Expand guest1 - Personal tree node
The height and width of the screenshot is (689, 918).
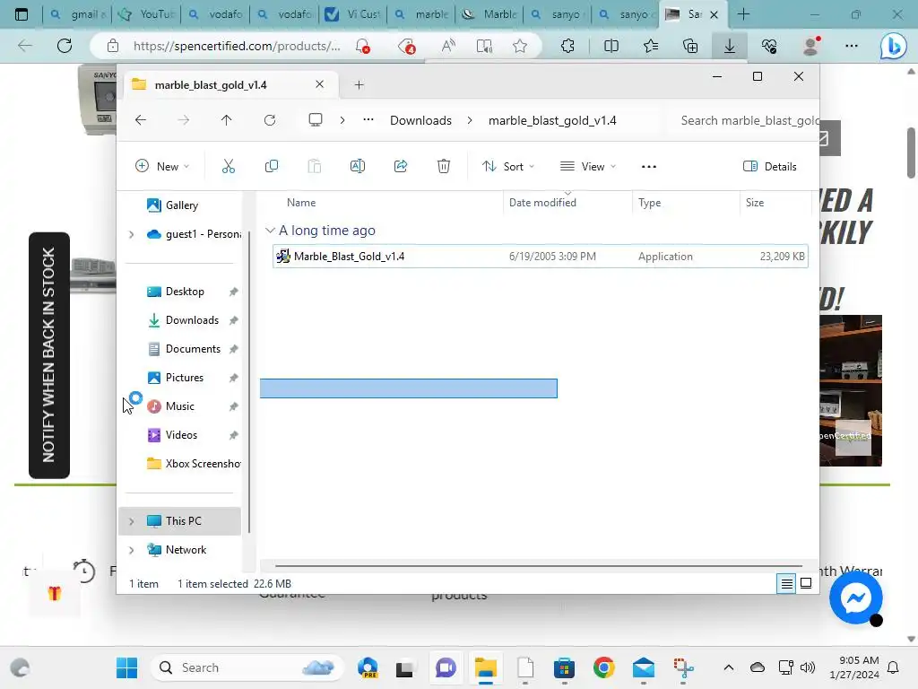[x=131, y=234]
